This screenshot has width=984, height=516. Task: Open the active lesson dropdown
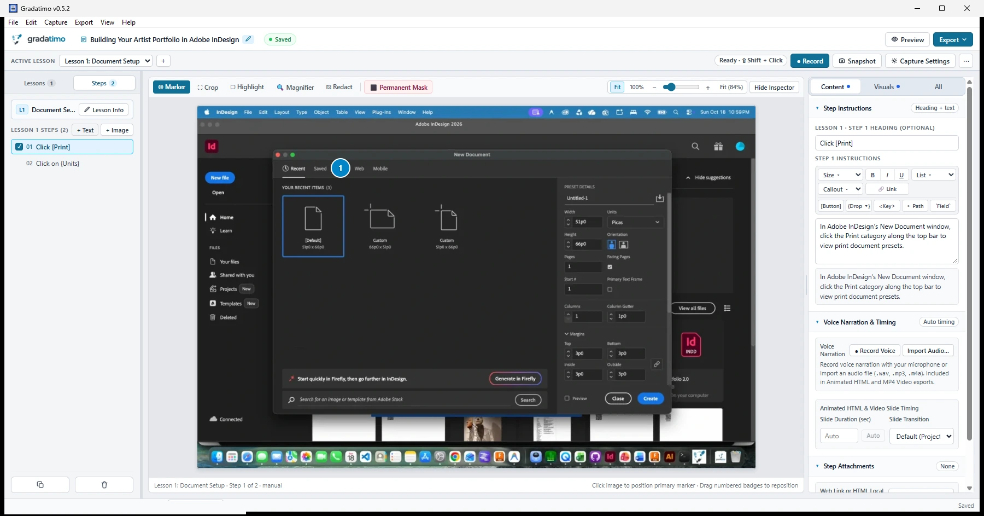pyautogui.click(x=106, y=61)
